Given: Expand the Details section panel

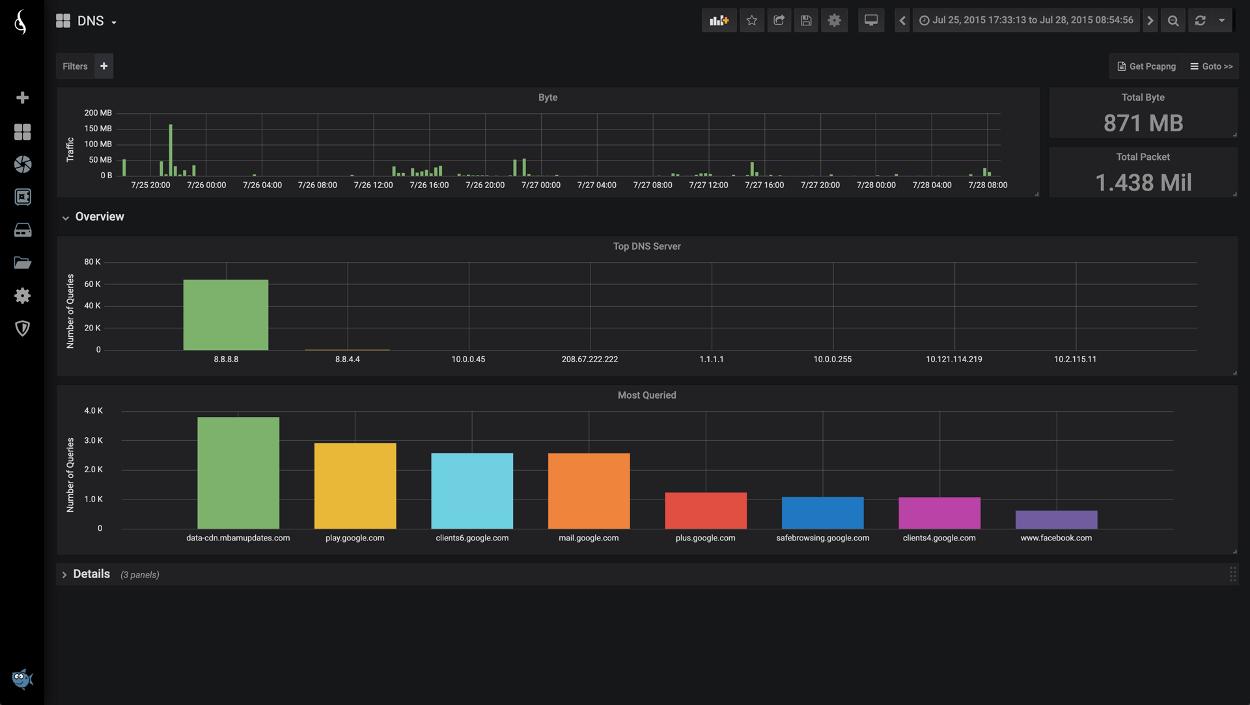Looking at the screenshot, I should click(x=65, y=574).
